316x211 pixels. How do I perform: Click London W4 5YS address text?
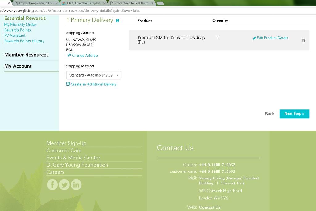(x=214, y=198)
